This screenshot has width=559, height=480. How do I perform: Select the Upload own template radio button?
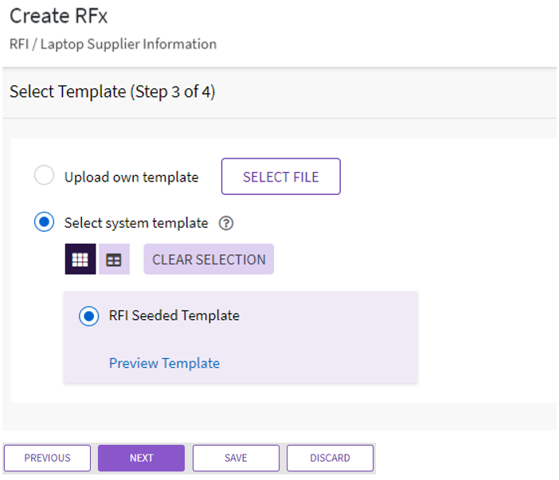pyautogui.click(x=44, y=176)
